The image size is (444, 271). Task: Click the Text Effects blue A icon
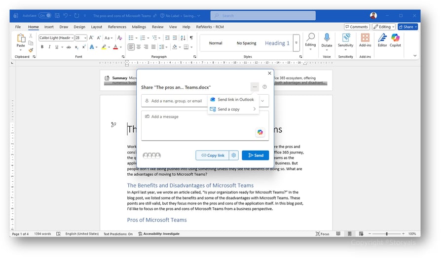pyautogui.click(x=92, y=47)
